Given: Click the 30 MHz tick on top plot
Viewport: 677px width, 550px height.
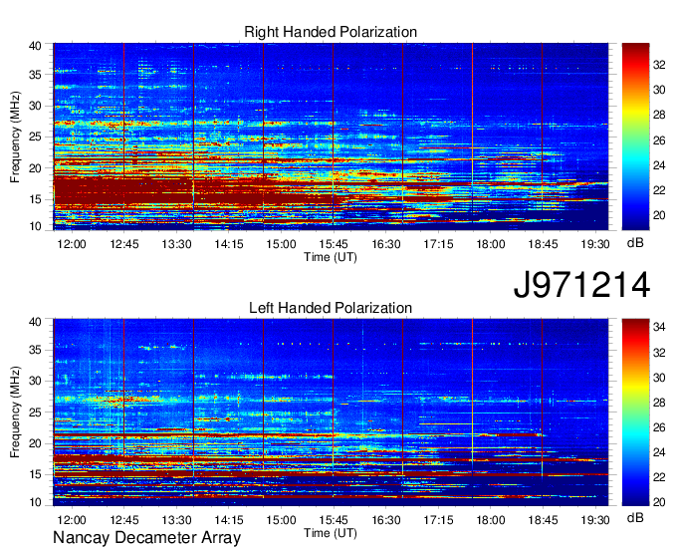Looking at the screenshot, I should 35,106.
